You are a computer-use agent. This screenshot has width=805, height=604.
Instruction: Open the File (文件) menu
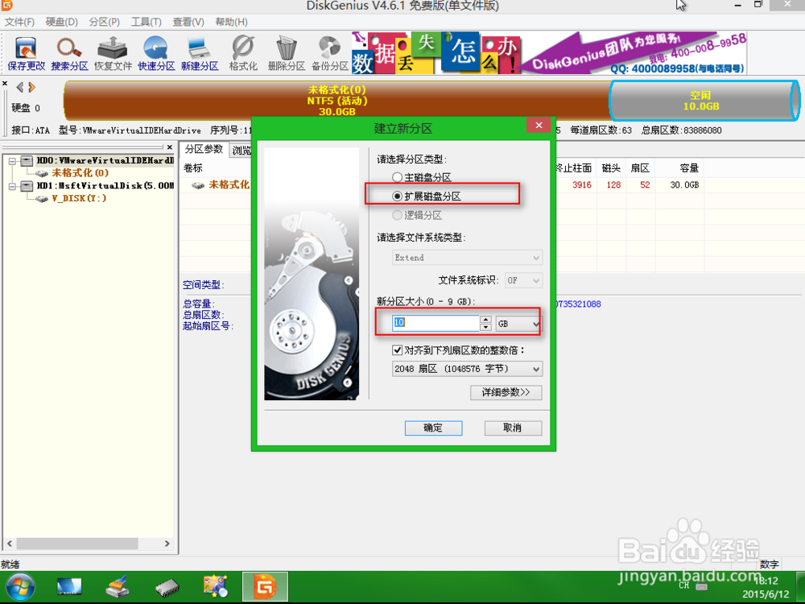(x=19, y=22)
